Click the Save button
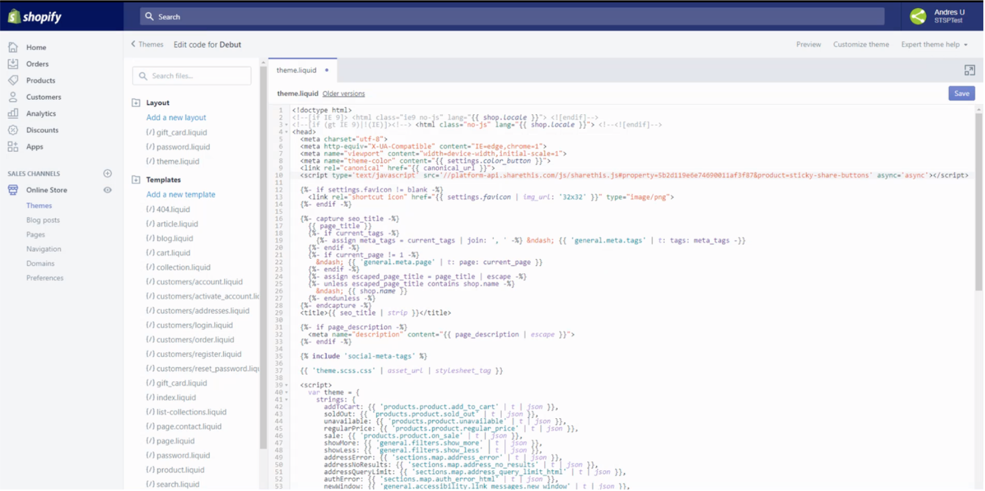985x491 pixels. pos(961,94)
